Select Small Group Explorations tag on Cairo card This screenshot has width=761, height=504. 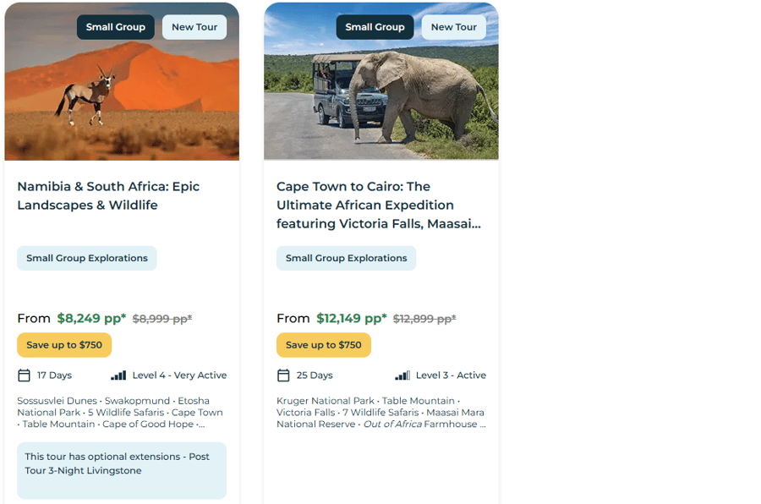tap(346, 258)
